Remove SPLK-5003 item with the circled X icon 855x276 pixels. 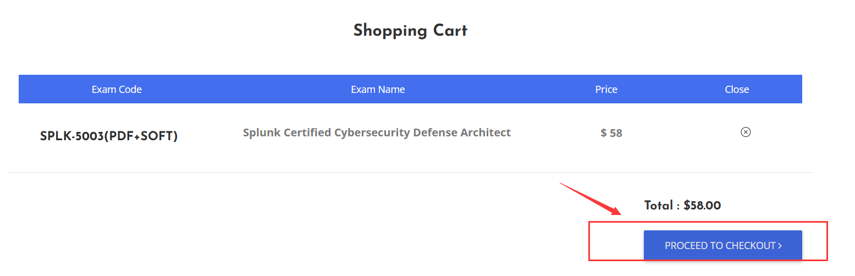pyautogui.click(x=746, y=132)
